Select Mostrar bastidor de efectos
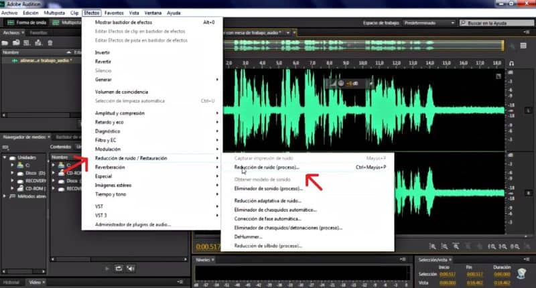This screenshot has width=536, height=288. point(153,22)
